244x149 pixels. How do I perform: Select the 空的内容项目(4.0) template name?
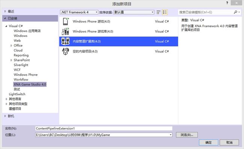click(85, 51)
